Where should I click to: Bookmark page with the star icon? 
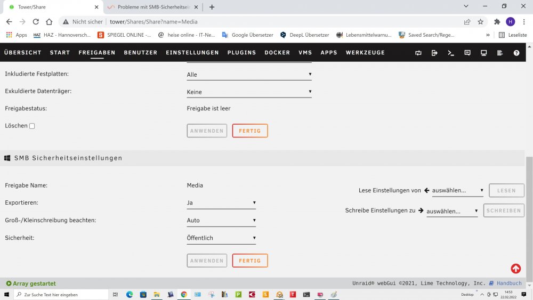pos(480,22)
